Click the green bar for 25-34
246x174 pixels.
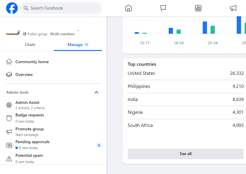click(212, 30)
